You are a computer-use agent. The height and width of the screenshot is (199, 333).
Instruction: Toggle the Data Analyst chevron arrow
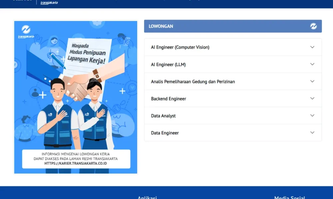[x=312, y=116]
